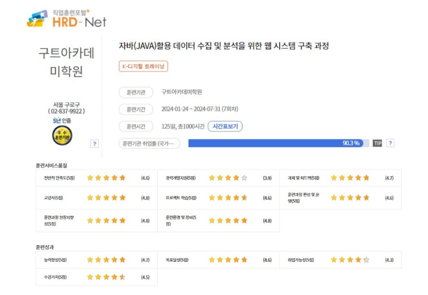The width and height of the screenshot is (428, 295).
Task: Click the 경력개발지원 star rating
Action: click(228, 178)
